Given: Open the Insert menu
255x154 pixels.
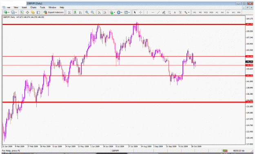Looking at the screenshot, I should coord(24,7).
